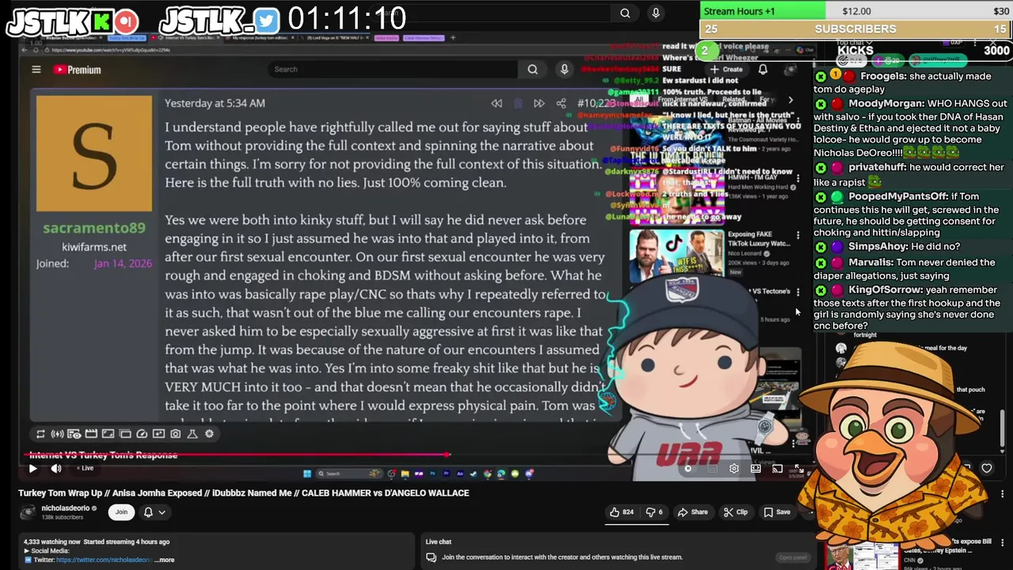Image resolution: width=1013 pixels, height=570 pixels.
Task: Click the volume boost tool icon
Action: (x=57, y=434)
